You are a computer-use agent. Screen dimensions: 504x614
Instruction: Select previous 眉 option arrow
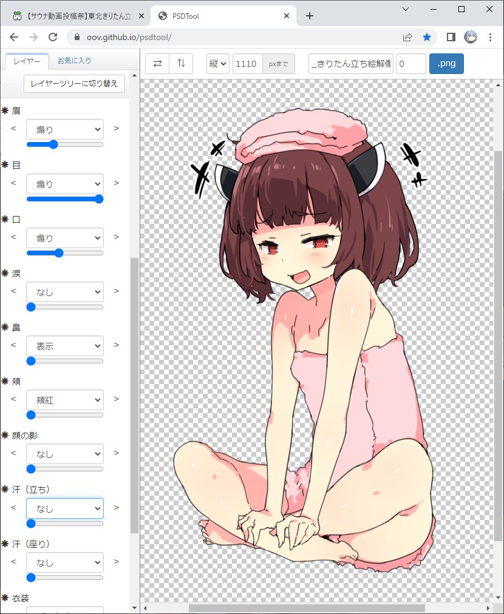point(14,129)
